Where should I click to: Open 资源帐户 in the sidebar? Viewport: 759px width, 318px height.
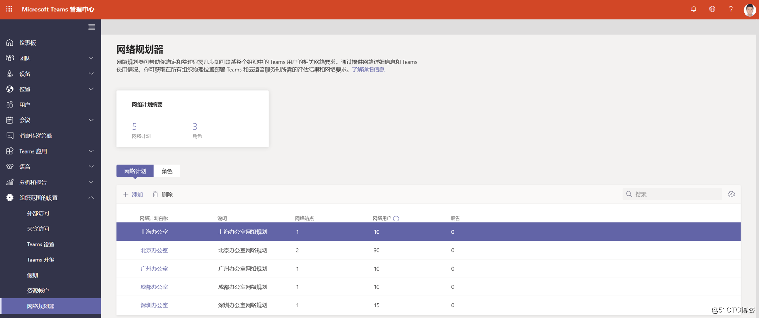[x=38, y=291]
